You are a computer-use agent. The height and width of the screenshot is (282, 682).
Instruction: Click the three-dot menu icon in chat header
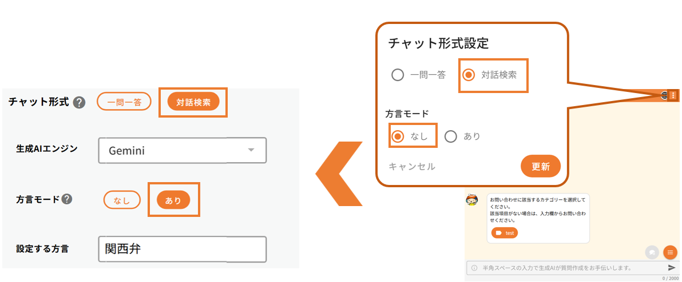click(673, 95)
